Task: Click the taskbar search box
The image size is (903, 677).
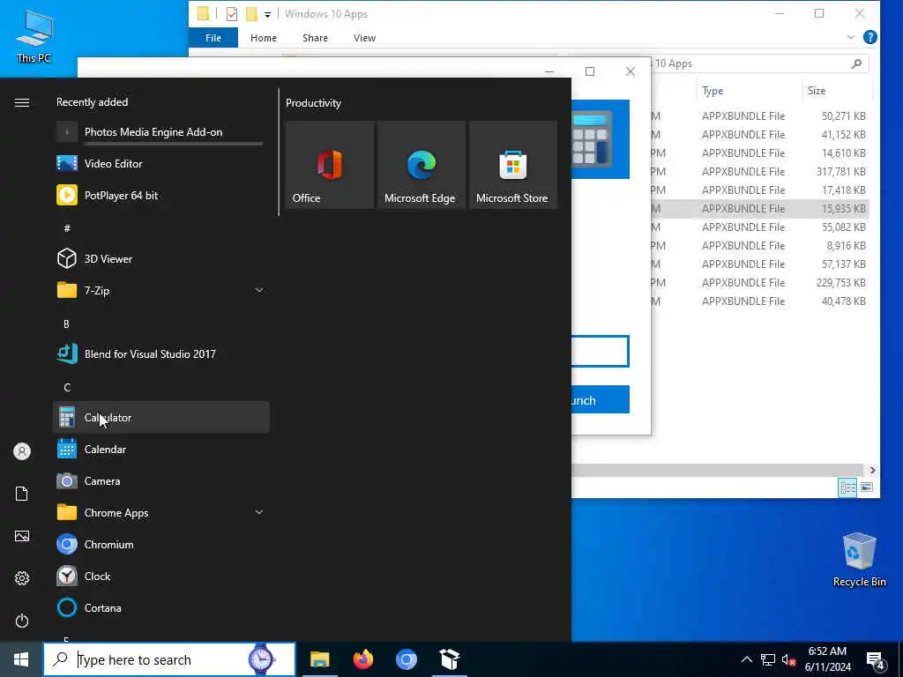Action: [169, 659]
